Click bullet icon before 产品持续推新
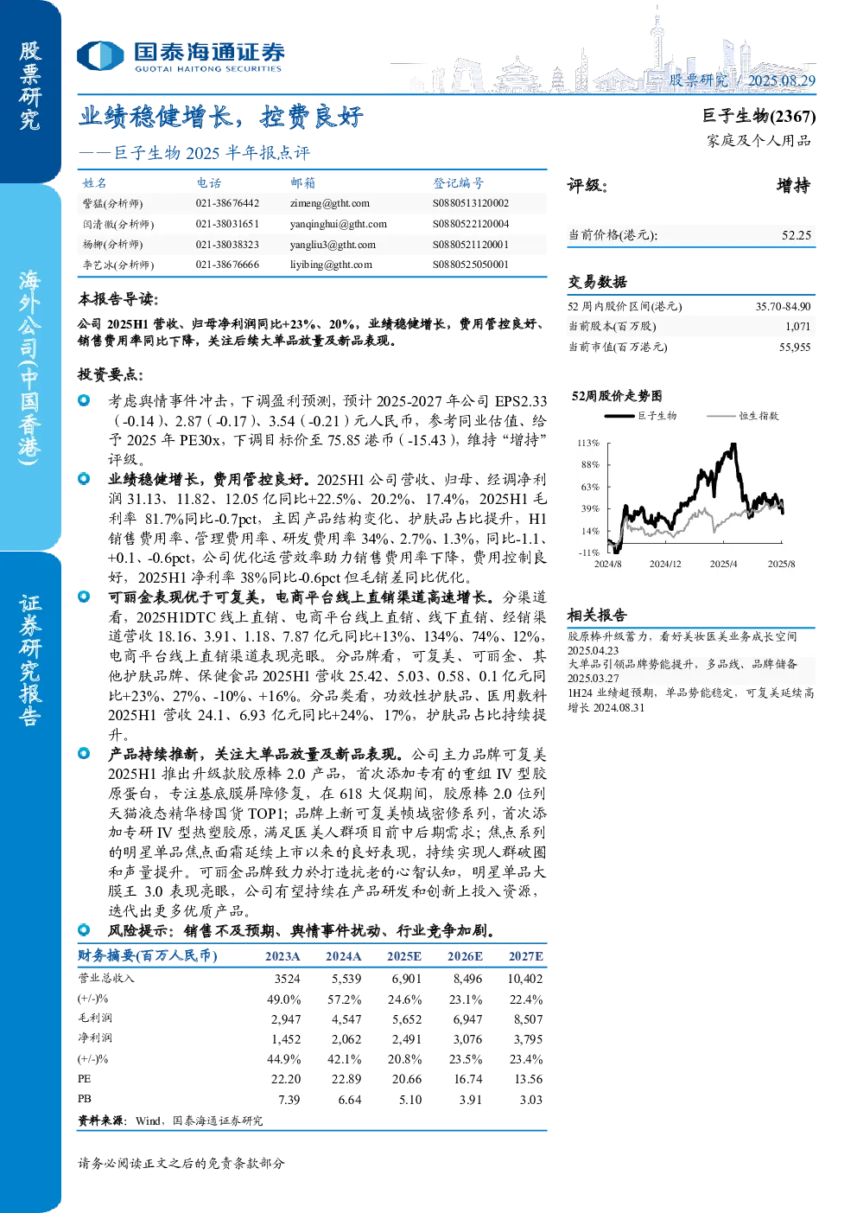Viewport: 857px width, 1213px height. click(x=84, y=753)
